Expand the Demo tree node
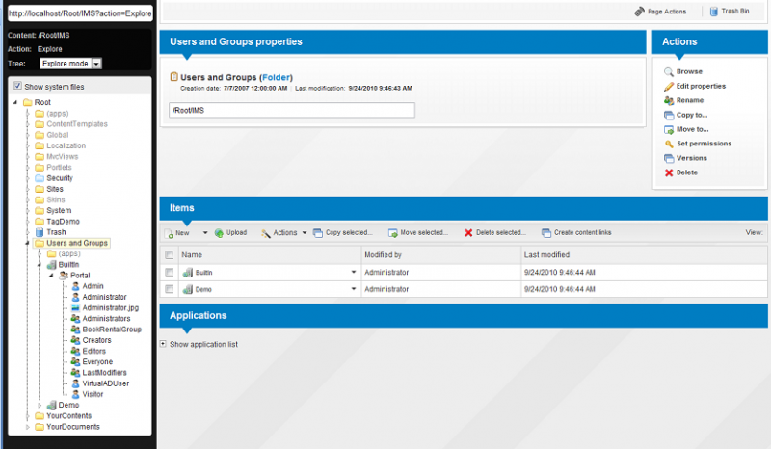The width and height of the screenshot is (771, 449). pyautogui.click(x=40, y=406)
